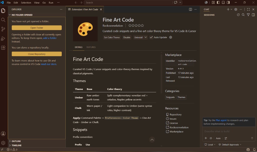257x152 pixels.
Task: Open the read our docs link
Action: click(48, 64)
